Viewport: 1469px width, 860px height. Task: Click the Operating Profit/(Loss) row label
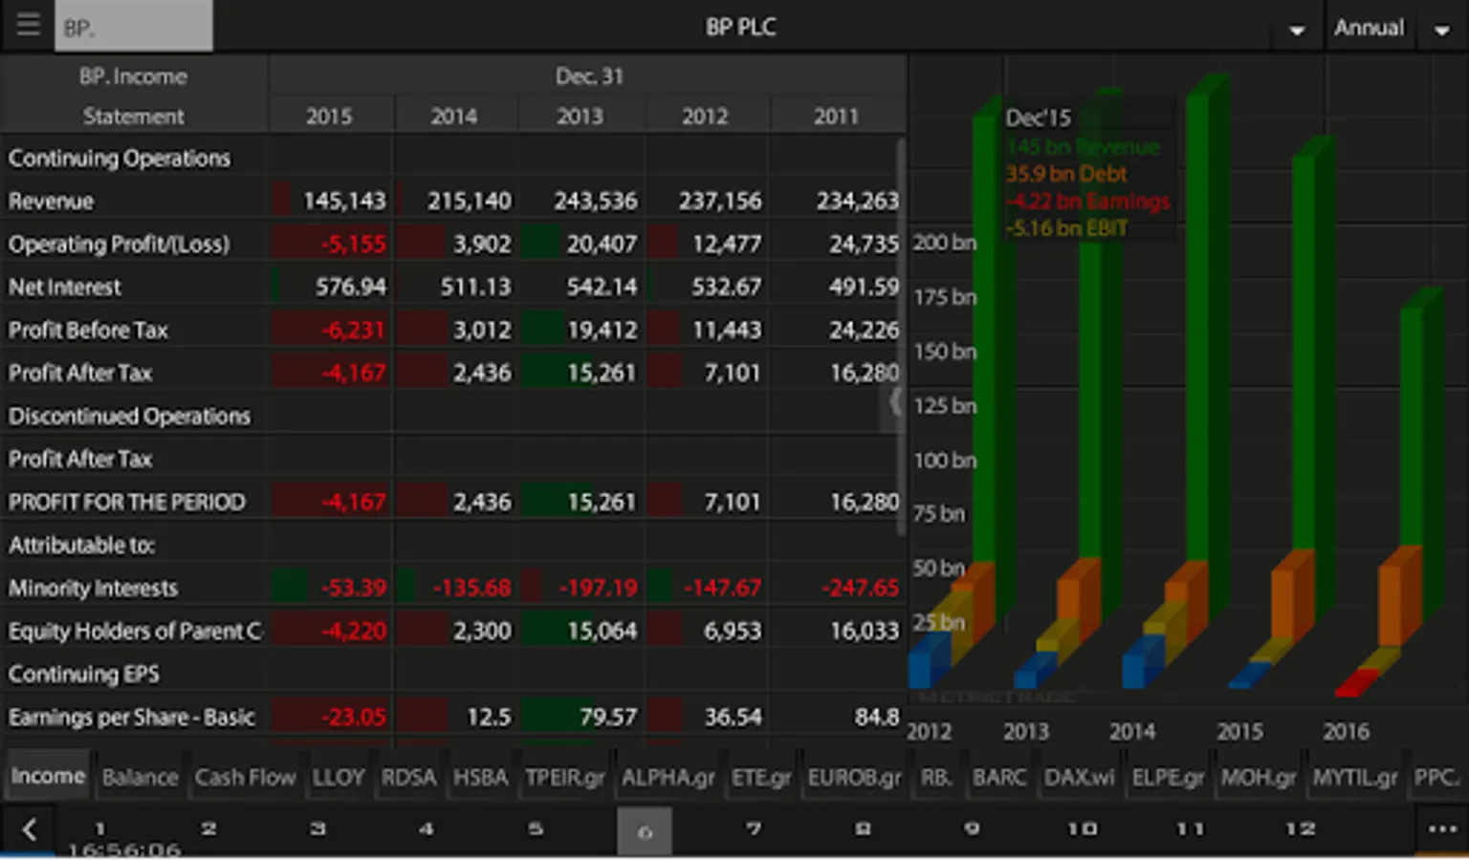pyautogui.click(x=119, y=245)
